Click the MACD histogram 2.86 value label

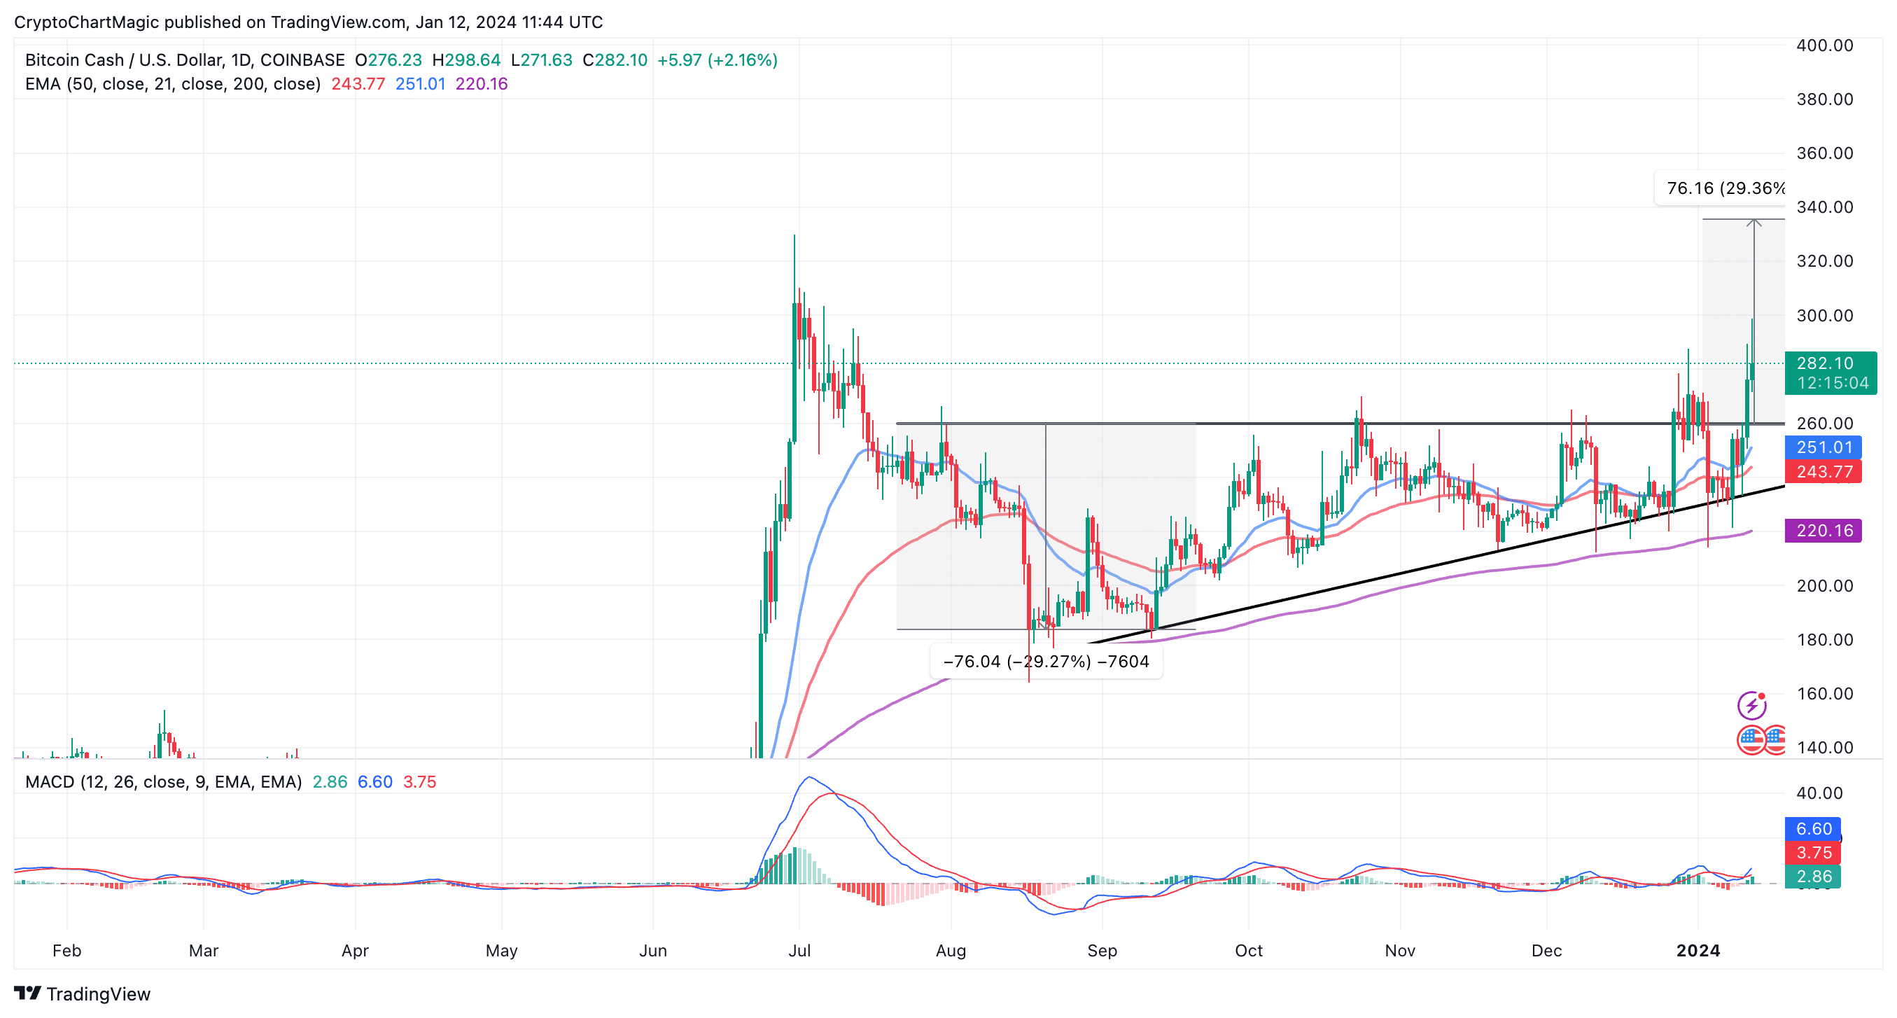pos(1813,877)
